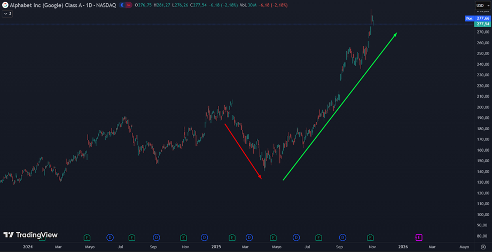Open the earnings marker between 2025 and Mar 2025

(232, 237)
